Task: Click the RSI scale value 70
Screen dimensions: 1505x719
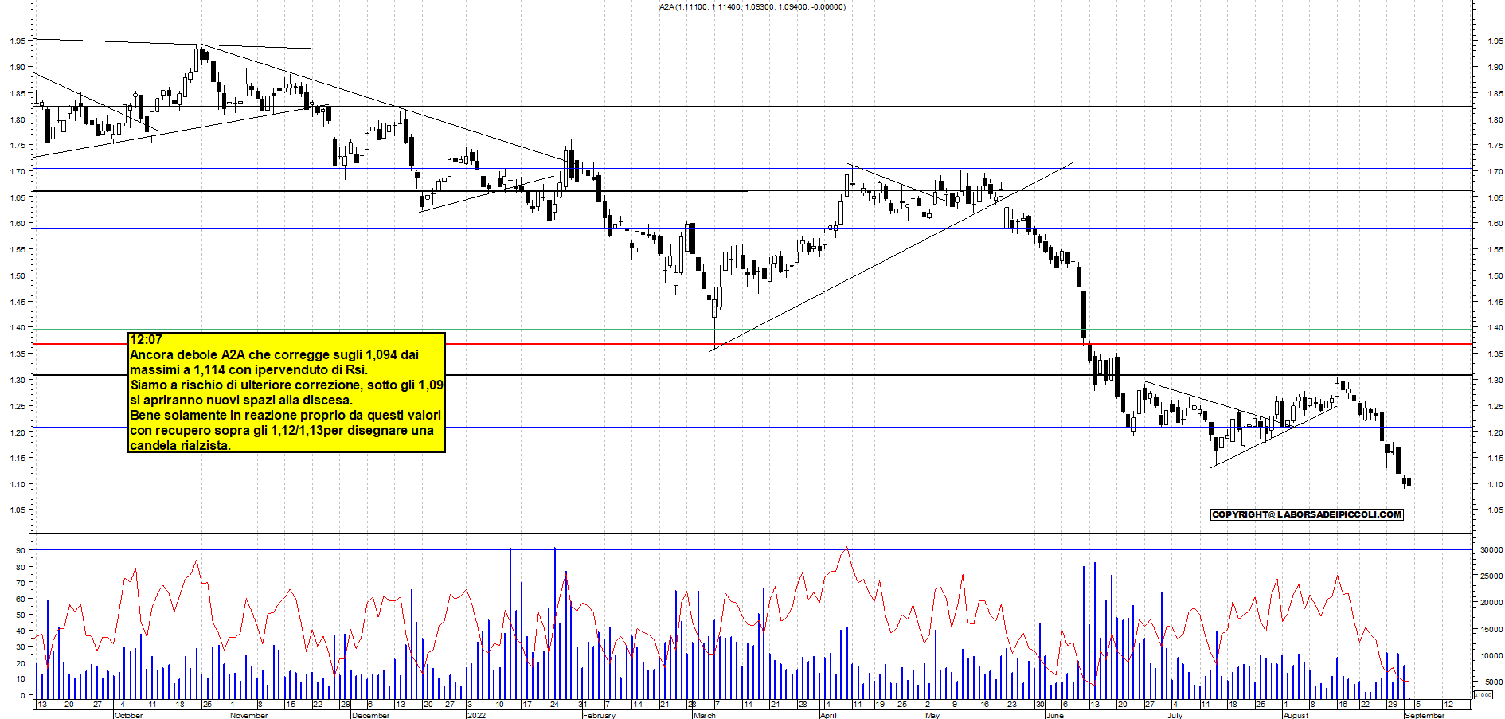Action: 19,583
